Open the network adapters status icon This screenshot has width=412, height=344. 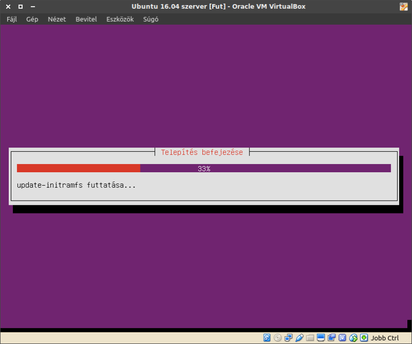[288, 337]
